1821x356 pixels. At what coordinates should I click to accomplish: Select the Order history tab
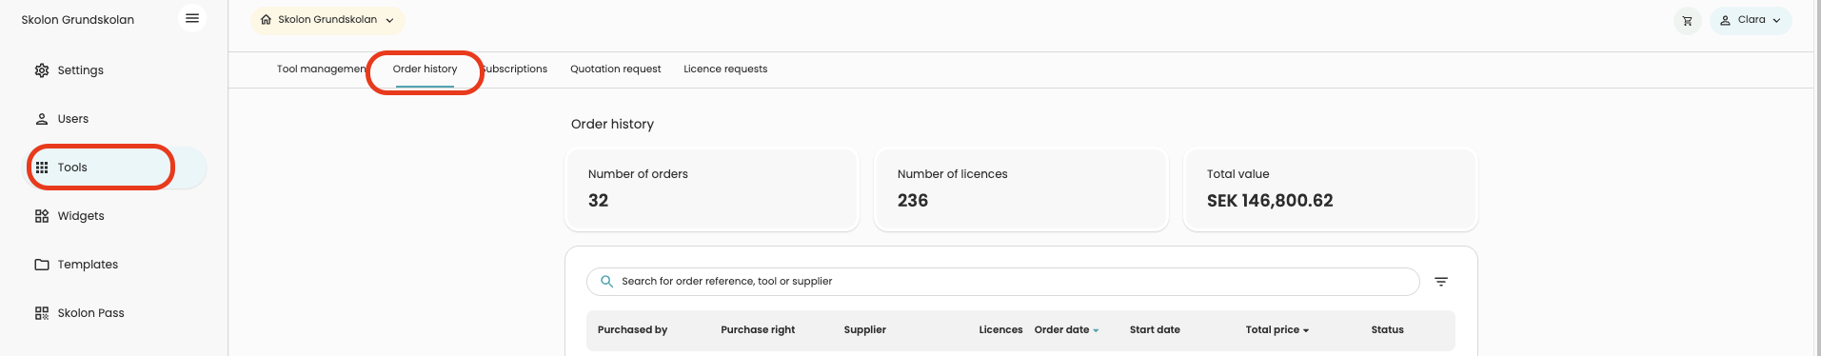425,69
